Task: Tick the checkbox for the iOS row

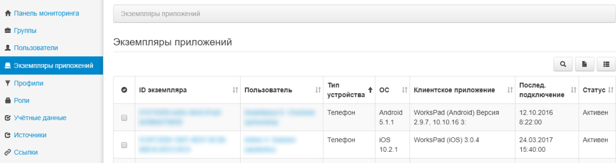Action: pyautogui.click(x=124, y=145)
